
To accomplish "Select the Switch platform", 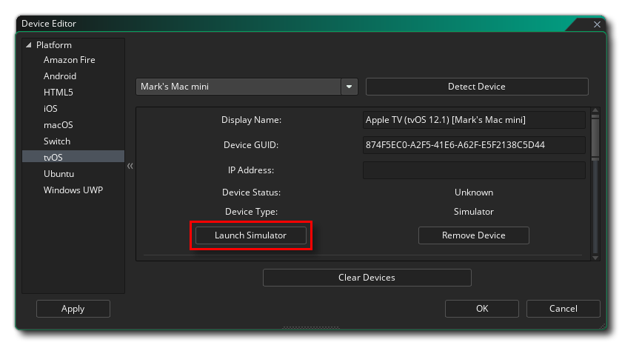I will click(x=57, y=141).
